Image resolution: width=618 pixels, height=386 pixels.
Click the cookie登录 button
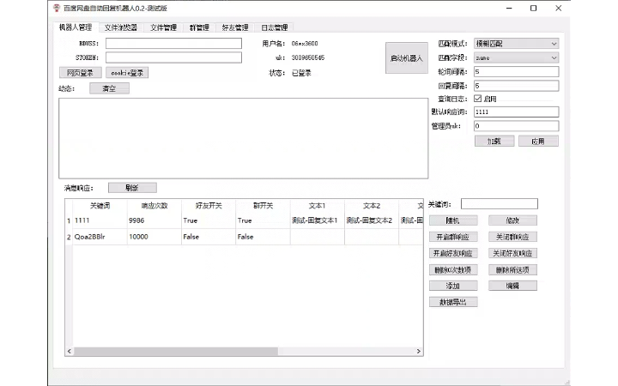127,73
